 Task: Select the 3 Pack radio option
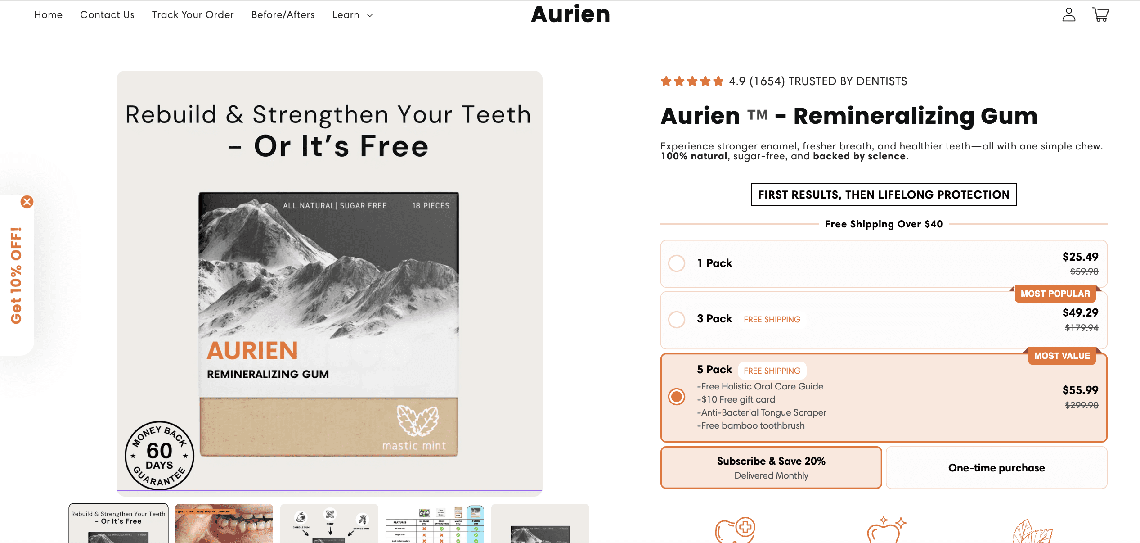[x=677, y=320]
